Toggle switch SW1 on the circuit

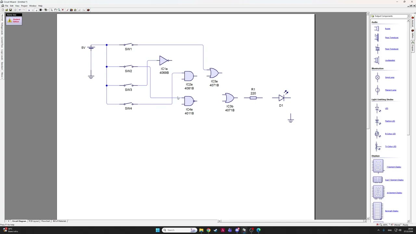128,45
